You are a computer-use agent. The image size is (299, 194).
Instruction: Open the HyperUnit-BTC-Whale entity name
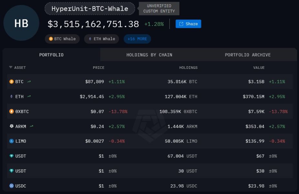[90, 9]
